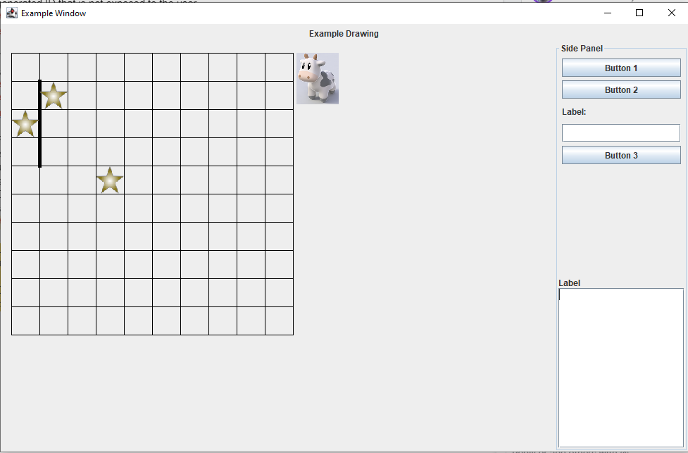
Task: Select the top-right grid cell
Action: (x=279, y=67)
